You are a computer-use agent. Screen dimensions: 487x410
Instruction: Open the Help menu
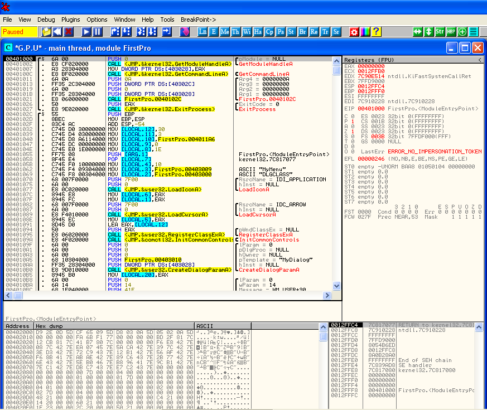pos(147,20)
